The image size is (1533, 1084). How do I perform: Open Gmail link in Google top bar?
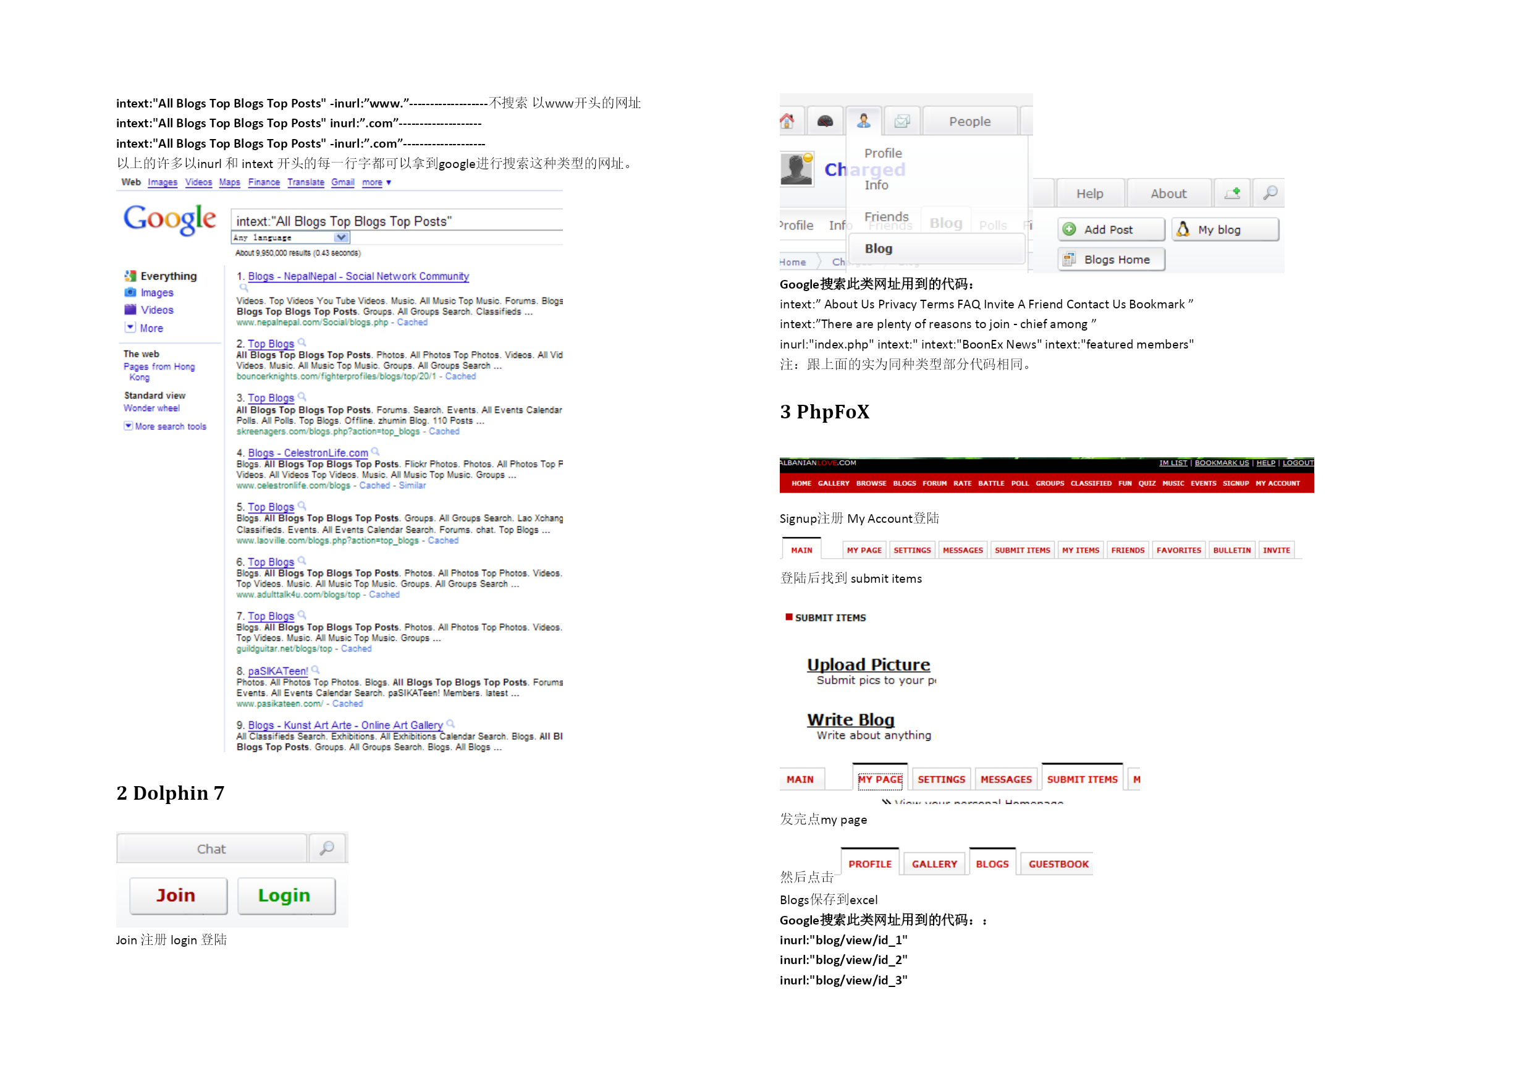tap(342, 182)
